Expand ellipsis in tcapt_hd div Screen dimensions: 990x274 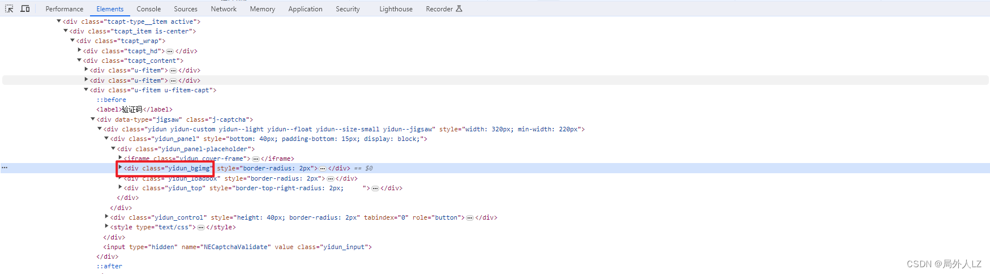pos(170,51)
